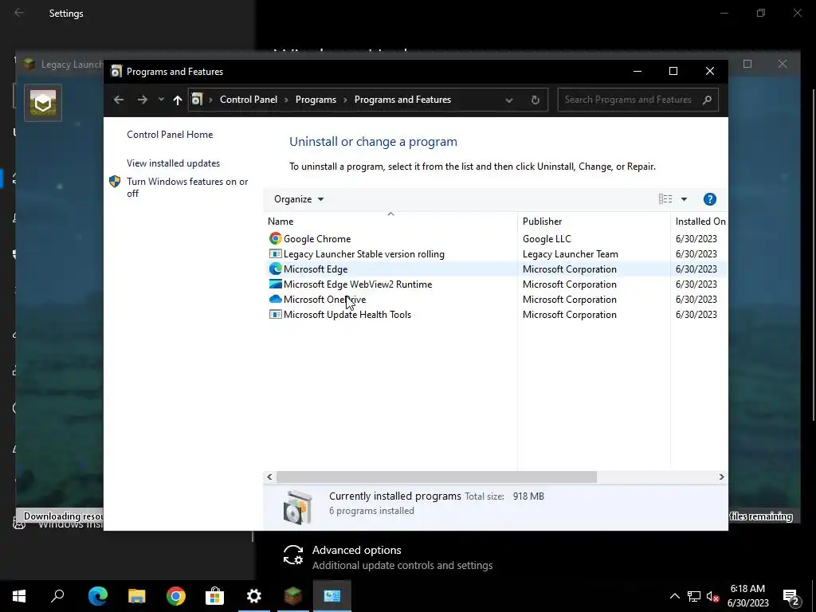Open Turn Windows features on or off
The image size is (816, 612).
187,187
